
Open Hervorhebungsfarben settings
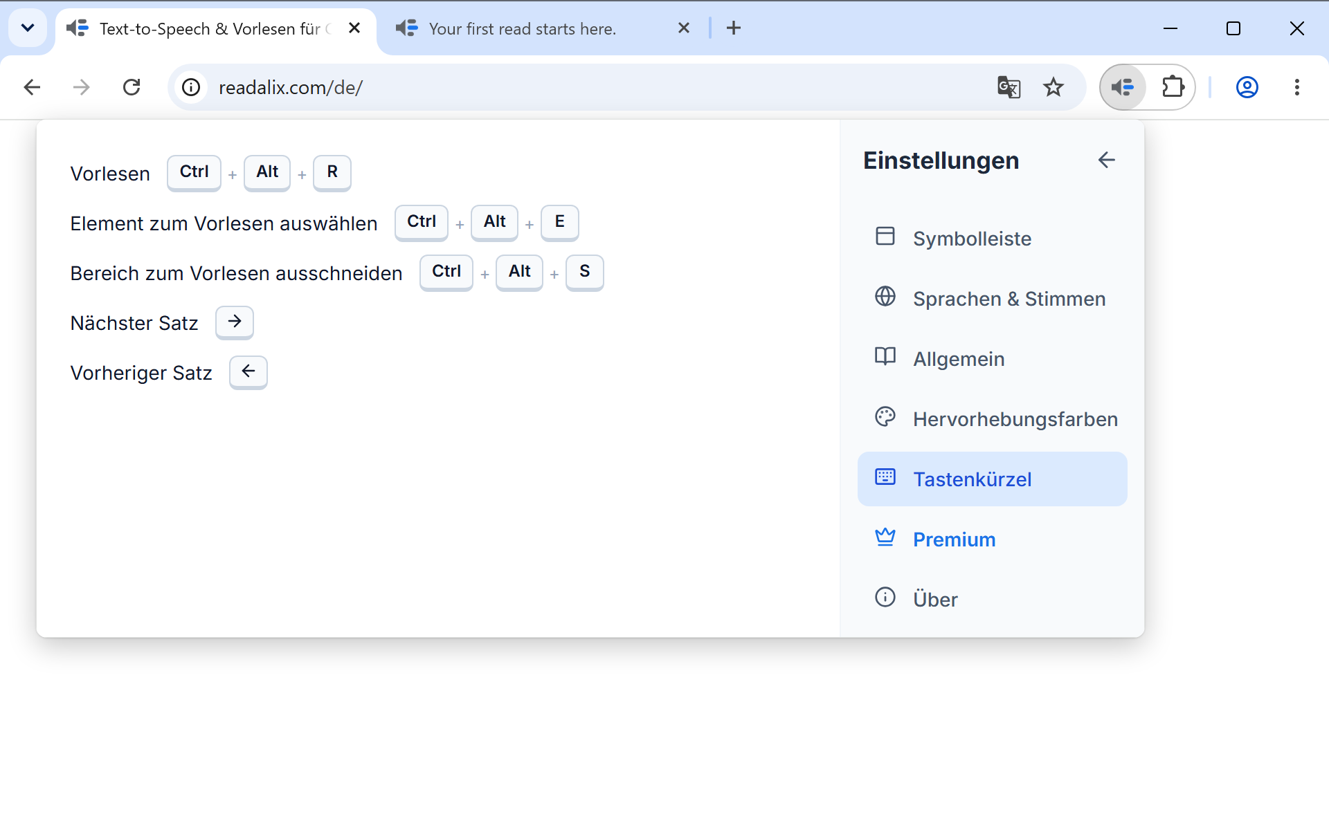992,419
